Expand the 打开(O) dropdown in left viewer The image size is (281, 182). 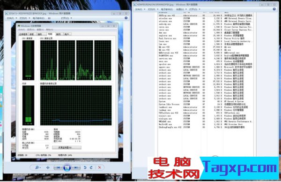(x=67, y=18)
